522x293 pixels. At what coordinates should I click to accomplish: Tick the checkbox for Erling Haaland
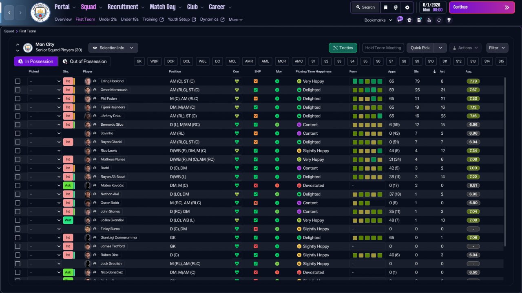coord(18,81)
